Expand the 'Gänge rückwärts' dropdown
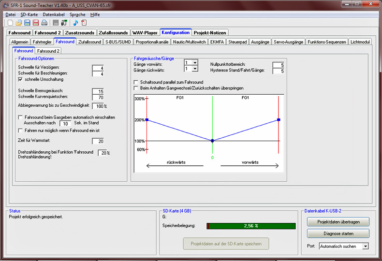The height and width of the screenshot is (261, 382). pyautogui.click(x=194, y=69)
